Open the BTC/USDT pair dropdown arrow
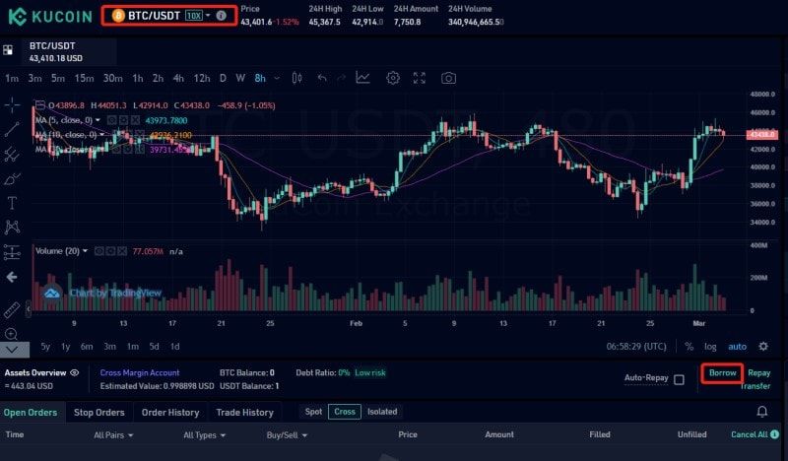This screenshot has height=461, width=788. point(208,16)
